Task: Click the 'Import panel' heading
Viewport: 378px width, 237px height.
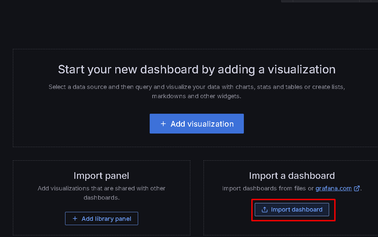Action: [x=101, y=176]
